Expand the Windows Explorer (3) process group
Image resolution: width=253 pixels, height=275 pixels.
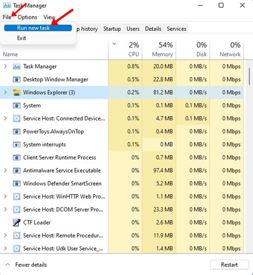pyautogui.click(x=5, y=92)
